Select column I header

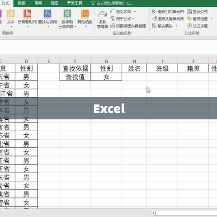(162, 61)
